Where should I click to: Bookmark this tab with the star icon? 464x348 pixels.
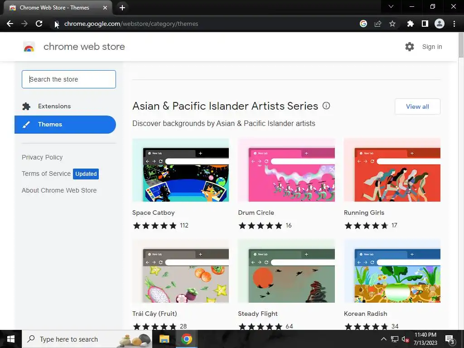point(392,24)
